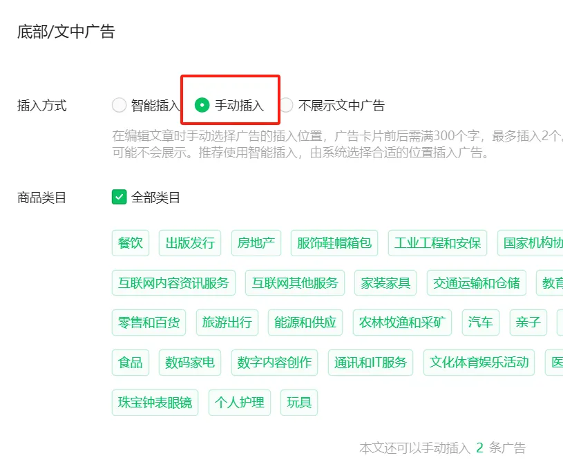Uncheck the 全部类目 checkbox
Screen dimensions: 563x471
(x=120, y=197)
